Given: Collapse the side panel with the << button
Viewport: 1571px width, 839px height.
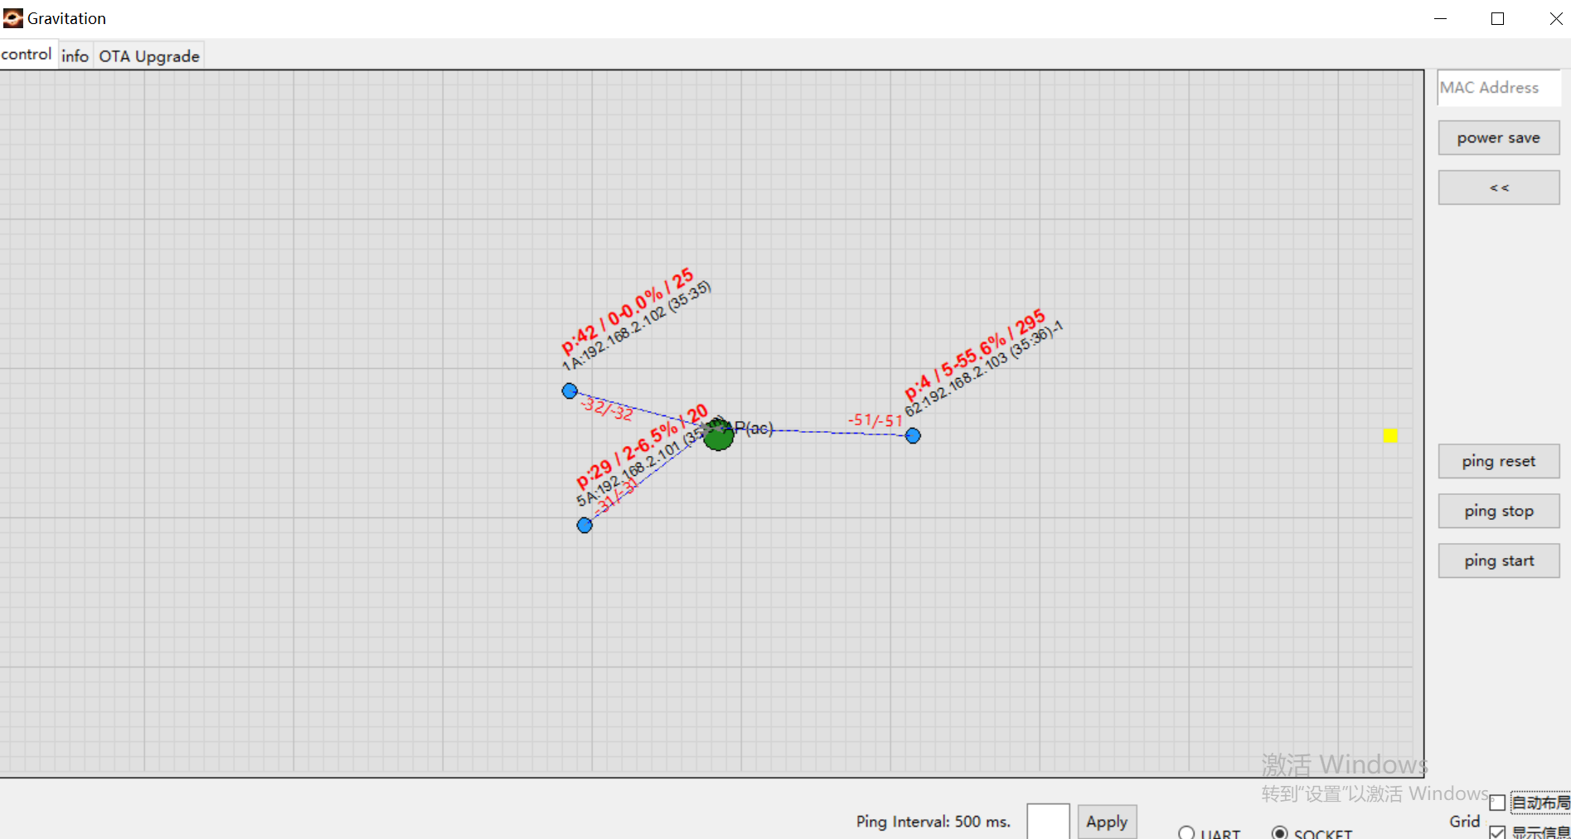Looking at the screenshot, I should pyautogui.click(x=1498, y=187).
